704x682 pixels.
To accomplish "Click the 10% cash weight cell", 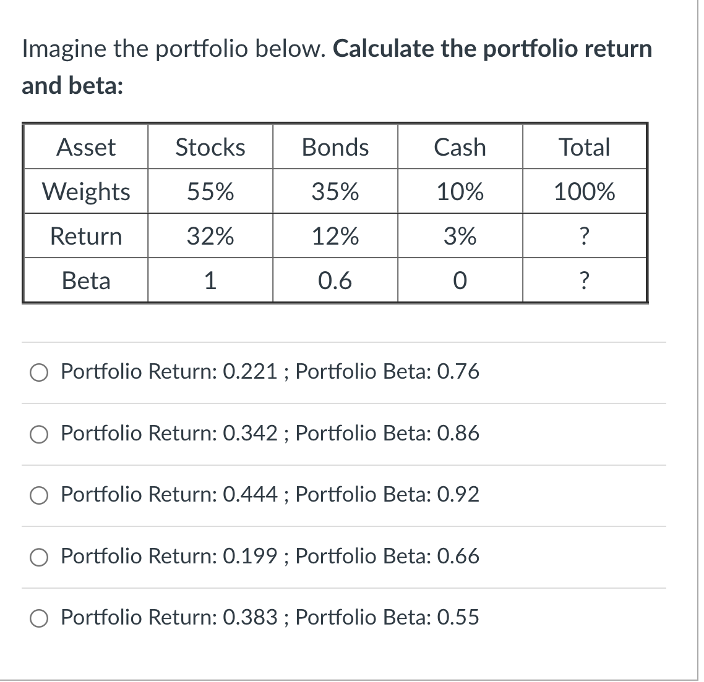I will point(460,192).
